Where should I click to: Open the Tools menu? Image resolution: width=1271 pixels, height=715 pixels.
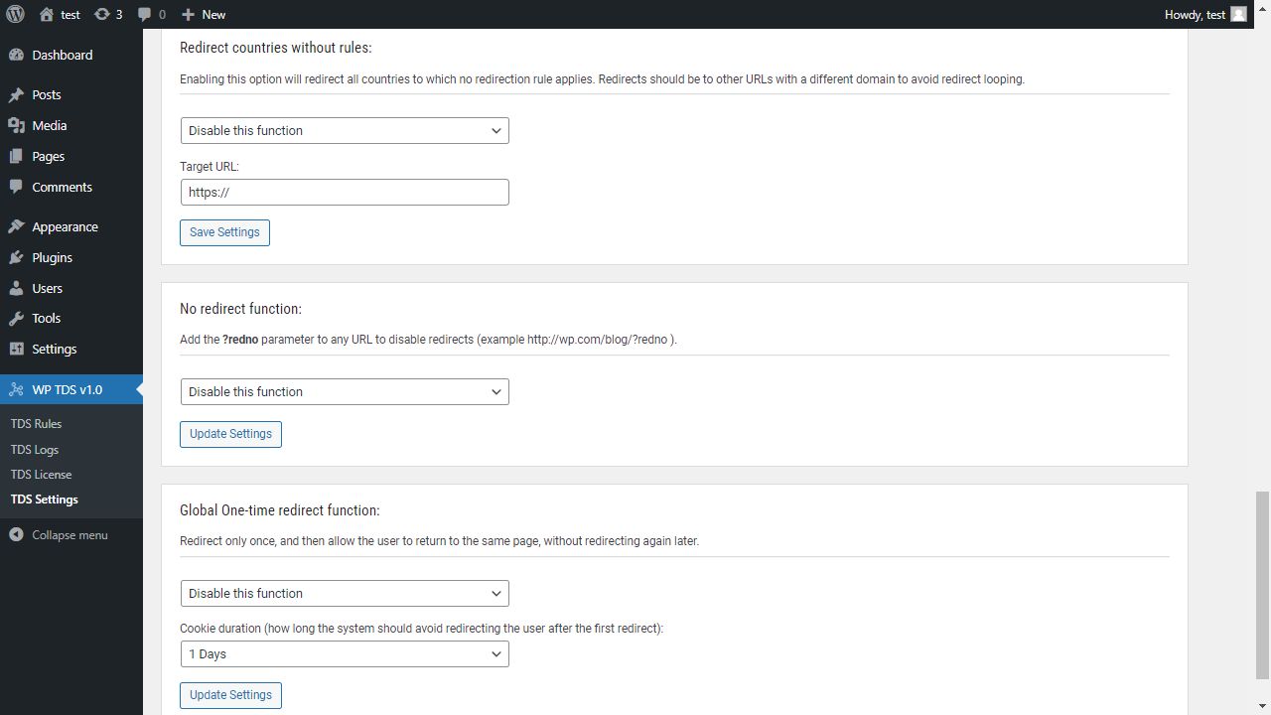coord(46,318)
